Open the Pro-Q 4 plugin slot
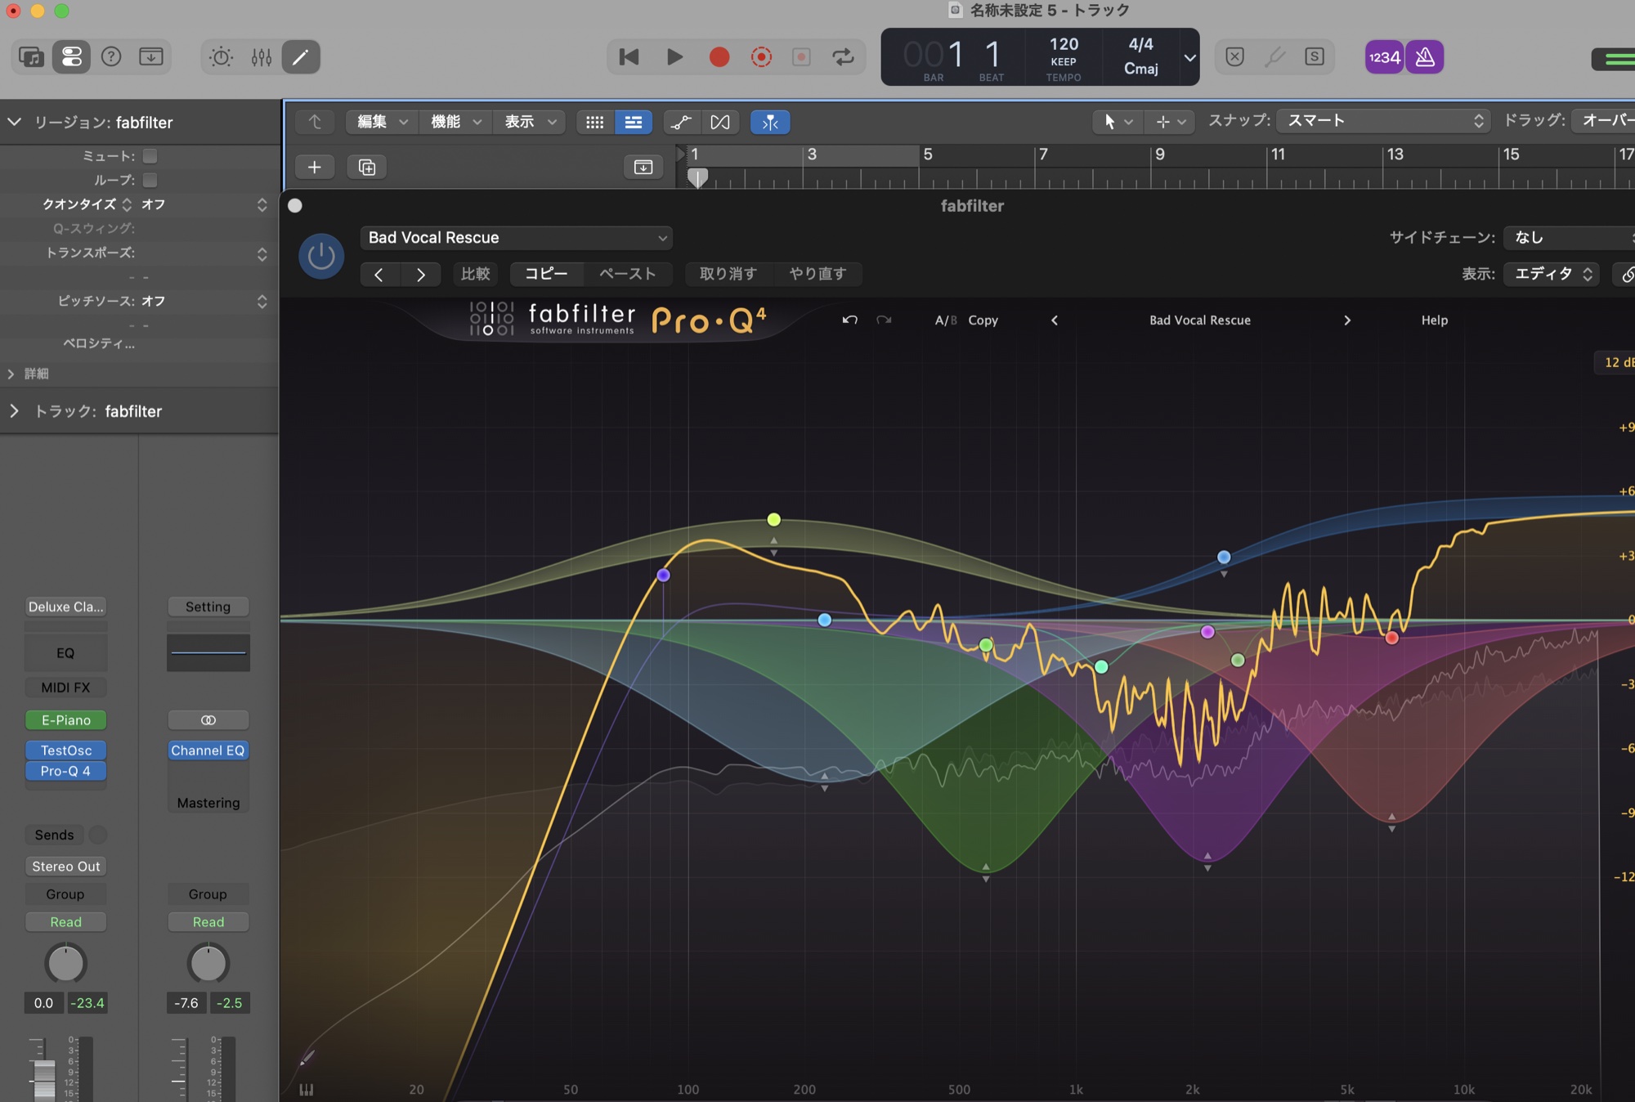Image resolution: width=1635 pixels, height=1102 pixels. [66, 771]
